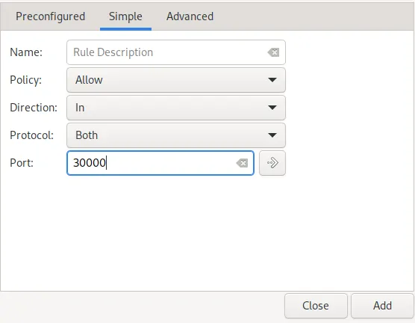Expand the Policy dropdown arrow
415x323 pixels.
point(272,80)
